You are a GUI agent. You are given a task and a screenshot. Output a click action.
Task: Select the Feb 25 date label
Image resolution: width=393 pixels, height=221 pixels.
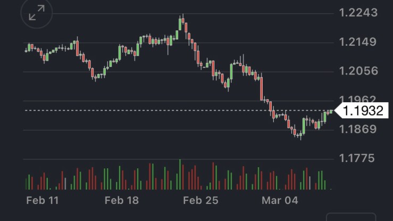200,201
